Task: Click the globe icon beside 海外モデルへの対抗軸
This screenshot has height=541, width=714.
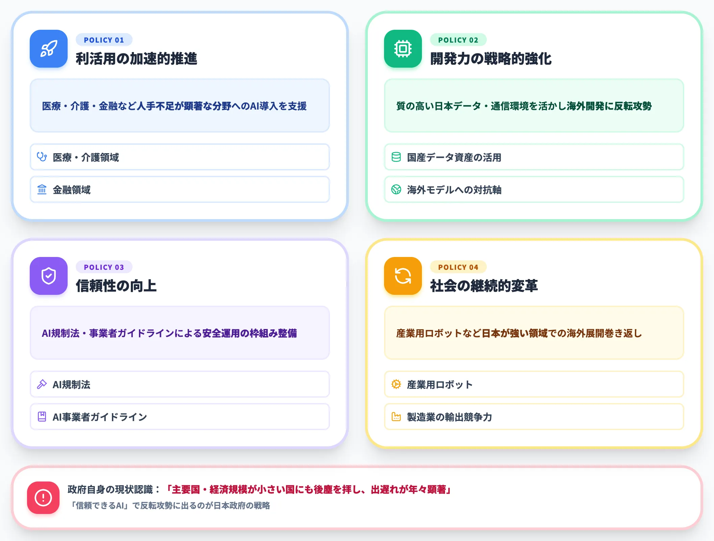Action: 396,189
